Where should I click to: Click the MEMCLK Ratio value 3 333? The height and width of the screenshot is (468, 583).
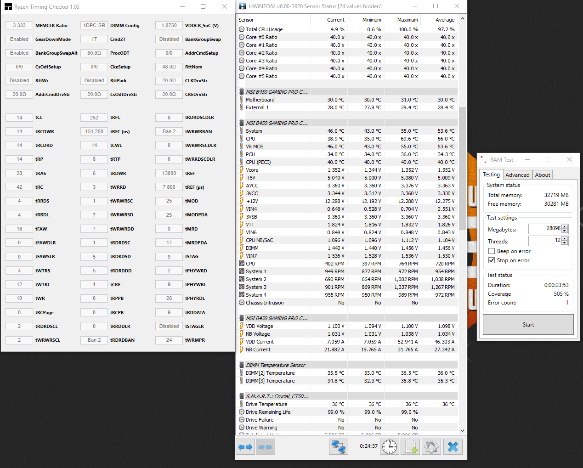coord(19,25)
